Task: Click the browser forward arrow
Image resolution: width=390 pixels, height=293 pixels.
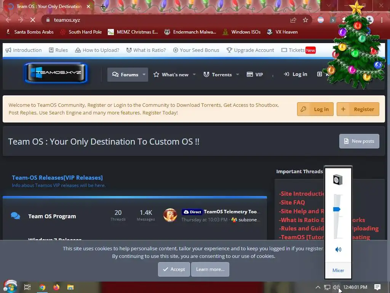Action: click(21, 20)
